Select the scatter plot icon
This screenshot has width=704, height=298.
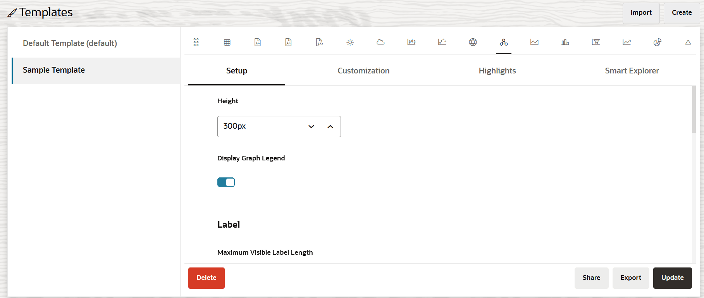[x=442, y=42]
